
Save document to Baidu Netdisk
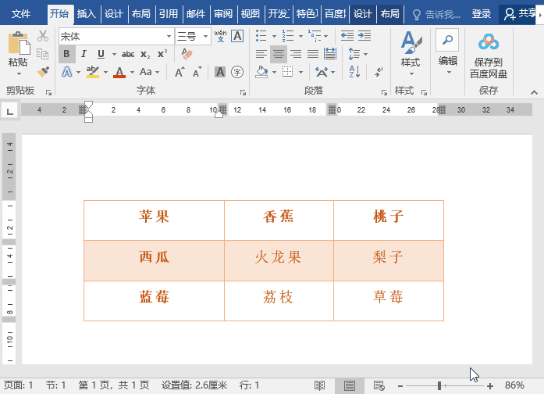[x=489, y=56]
